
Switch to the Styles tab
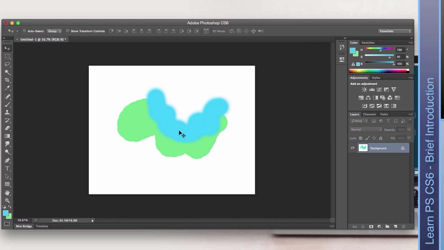[x=376, y=78]
